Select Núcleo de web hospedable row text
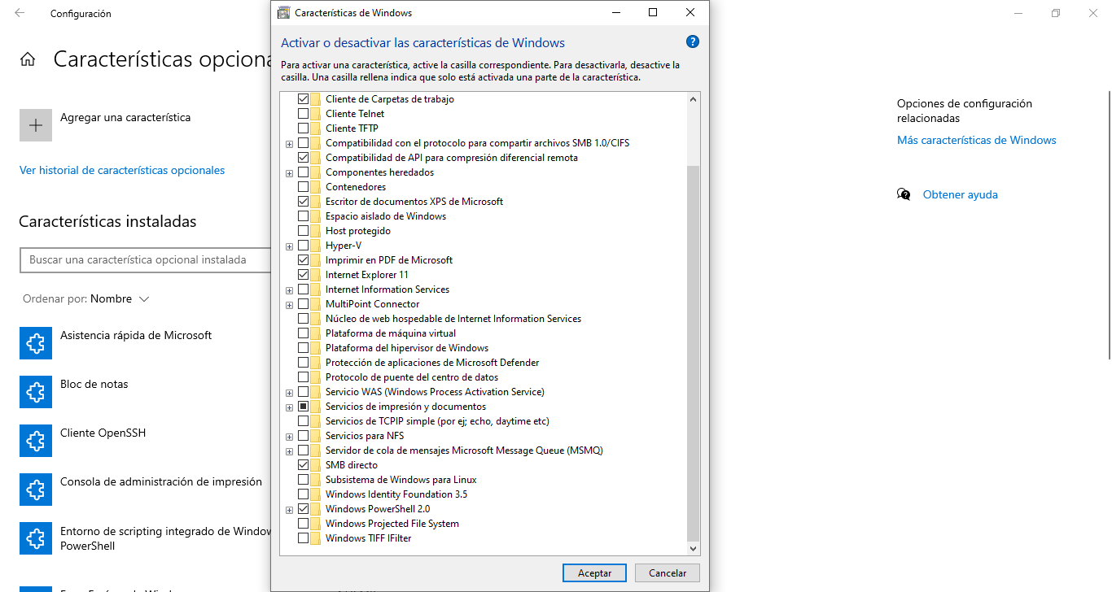This screenshot has width=1112, height=592. pyautogui.click(x=453, y=319)
